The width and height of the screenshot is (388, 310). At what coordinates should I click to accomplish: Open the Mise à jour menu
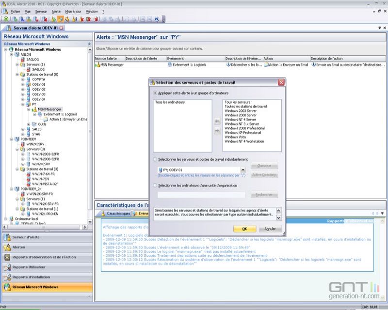tap(73, 12)
